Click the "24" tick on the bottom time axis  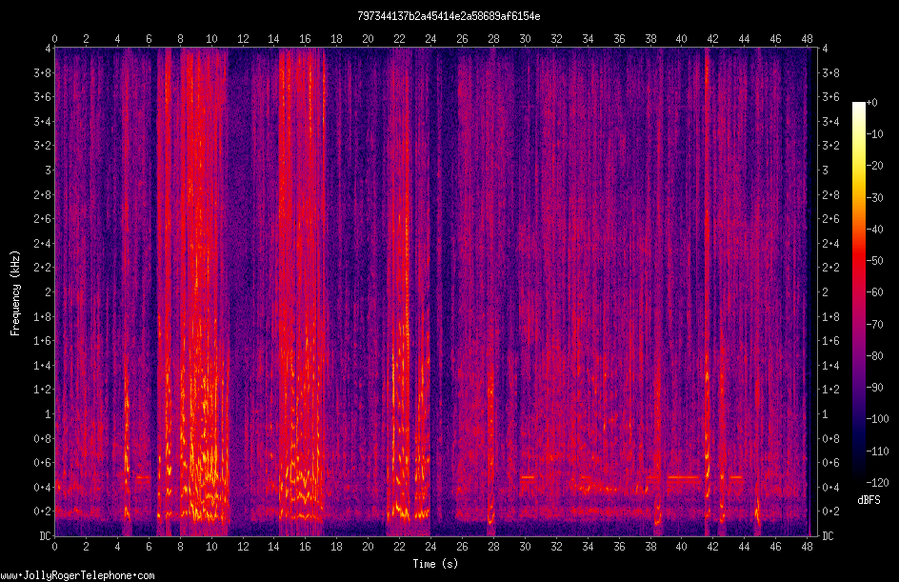tap(430, 547)
